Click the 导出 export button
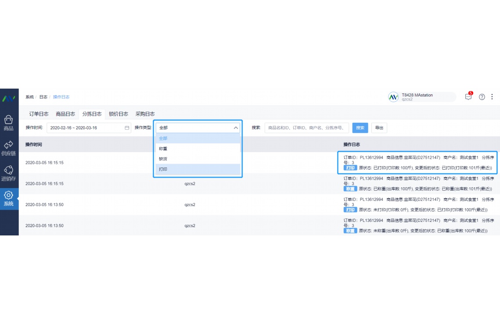The width and height of the screenshot is (500, 324). pos(379,128)
